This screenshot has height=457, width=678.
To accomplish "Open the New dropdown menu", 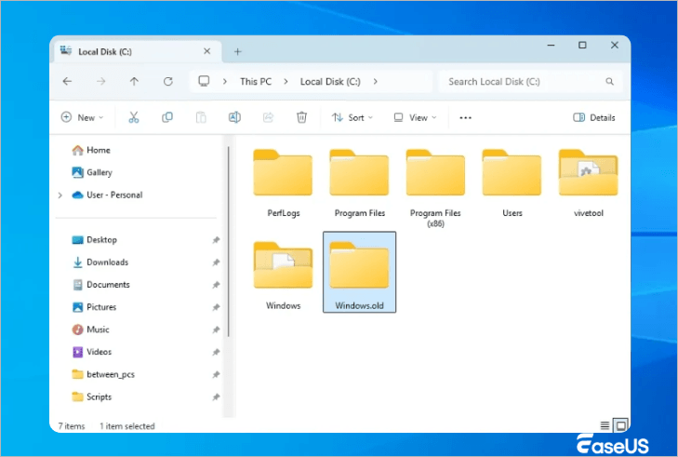I will pos(82,117).
